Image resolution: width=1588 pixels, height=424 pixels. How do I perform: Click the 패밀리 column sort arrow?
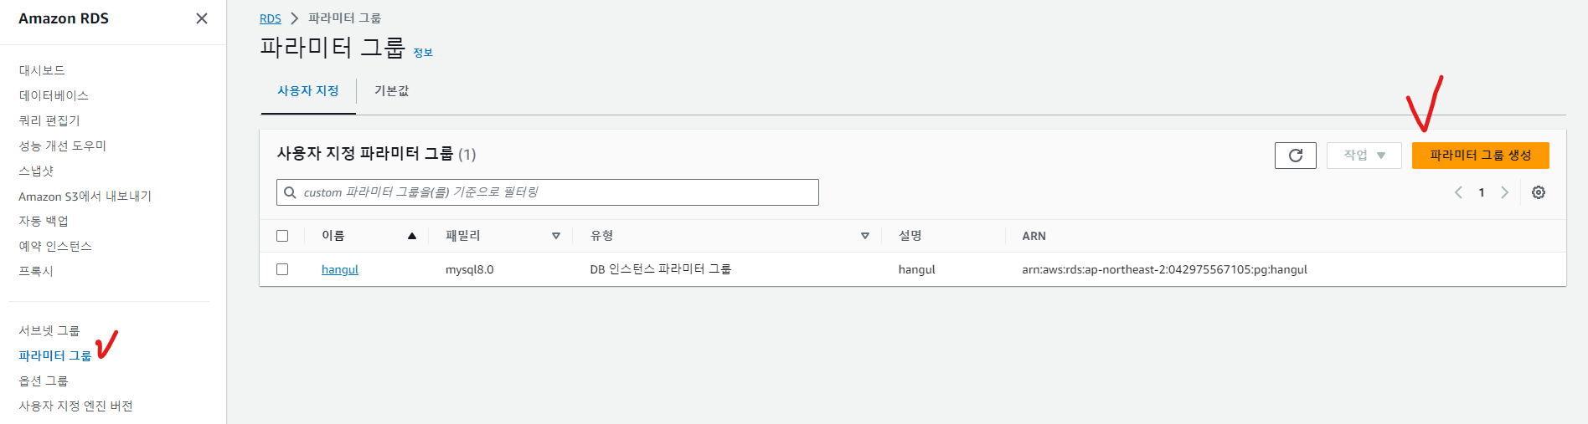[556, 236]
